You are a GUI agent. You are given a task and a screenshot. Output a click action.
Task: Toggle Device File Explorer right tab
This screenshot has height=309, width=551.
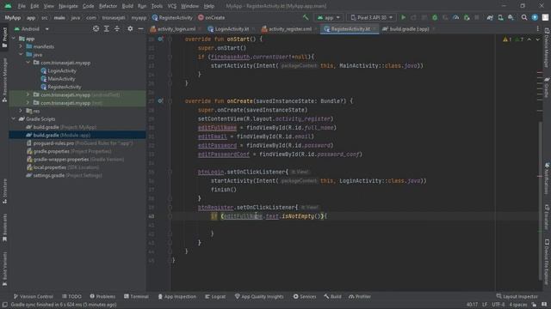[547, 262]
